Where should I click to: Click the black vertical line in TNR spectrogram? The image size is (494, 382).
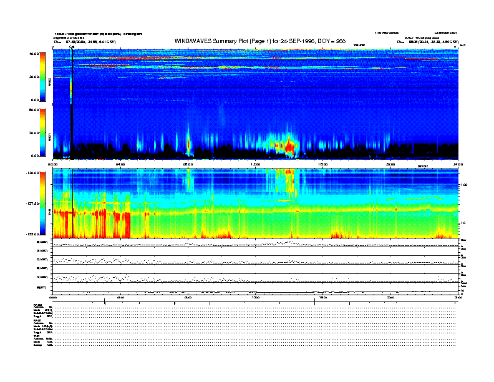tap(73, 203)
